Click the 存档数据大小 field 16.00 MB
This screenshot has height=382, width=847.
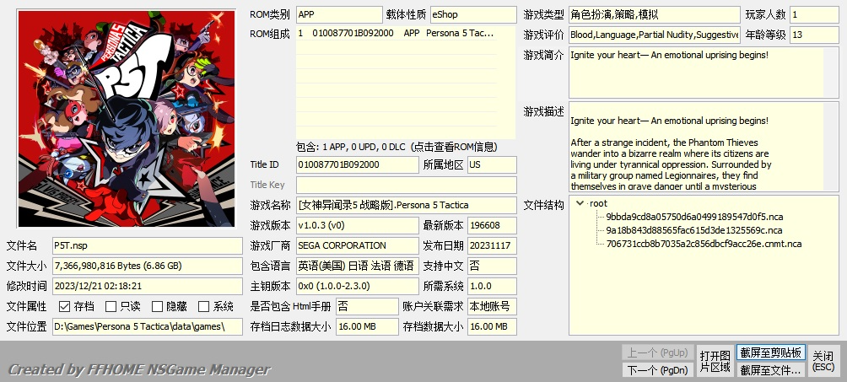492,326
